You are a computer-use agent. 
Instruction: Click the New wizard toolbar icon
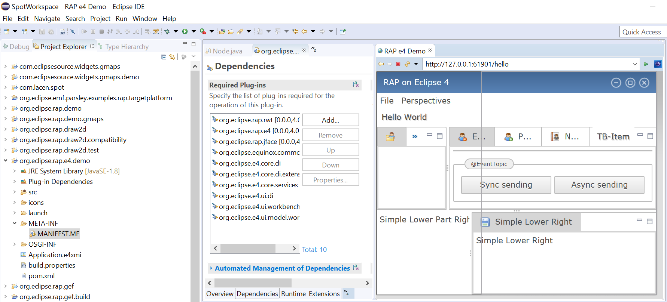[x=6, y=32]
